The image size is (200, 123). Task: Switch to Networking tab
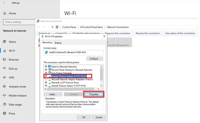point(47,43)
